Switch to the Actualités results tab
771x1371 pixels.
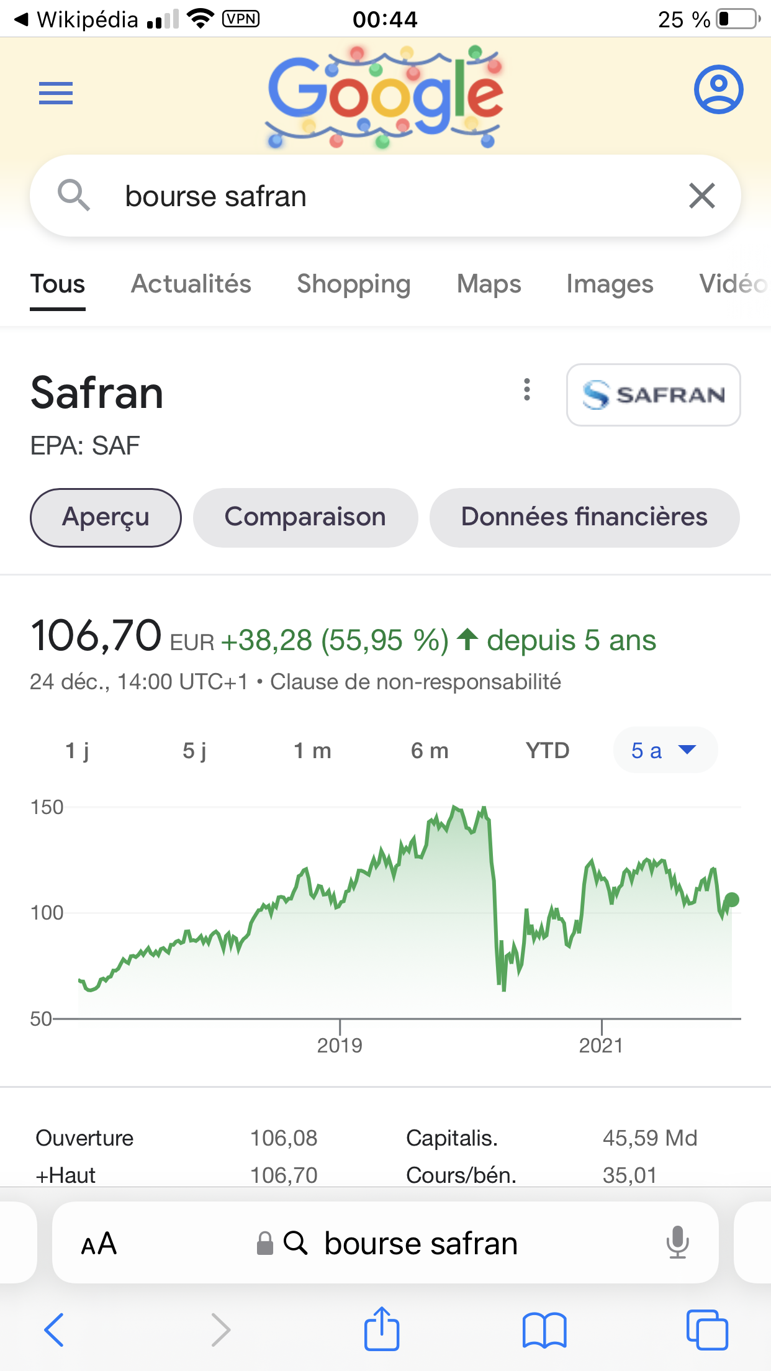(x=191, y=284)
